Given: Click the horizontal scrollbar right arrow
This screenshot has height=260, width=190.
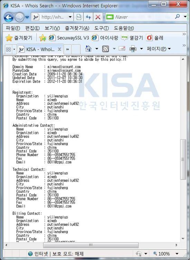Looking at the screenshot, I should click(x=176, y=245).
